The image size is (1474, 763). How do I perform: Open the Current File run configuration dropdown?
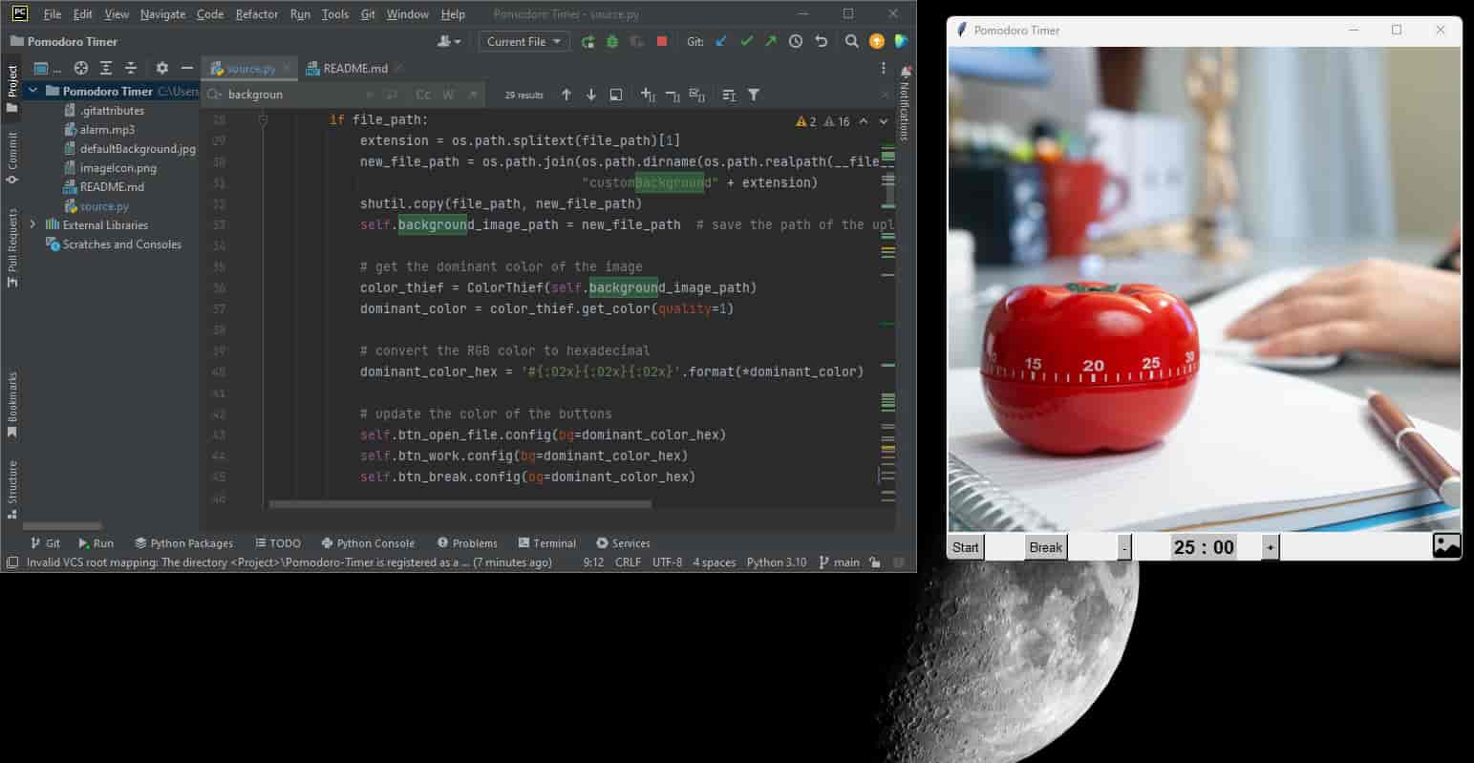523,42
